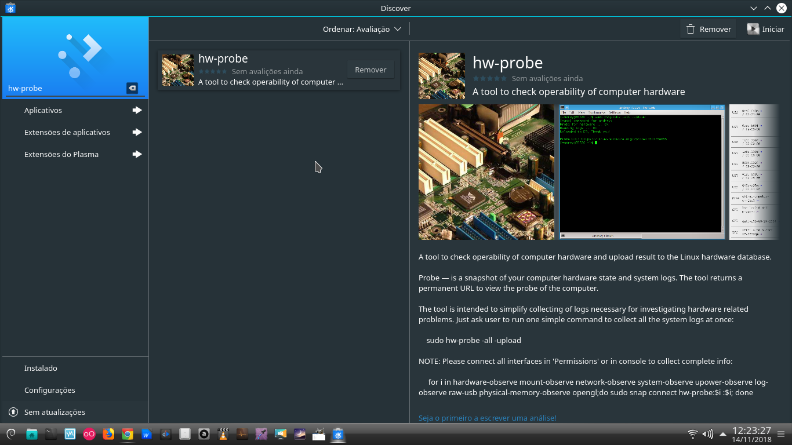Image resolution: width=792 pixels, height=445 pixels.
Task: Open the Ordenar: Avaliação sort dropdown
Action: [x=362, y=28]
